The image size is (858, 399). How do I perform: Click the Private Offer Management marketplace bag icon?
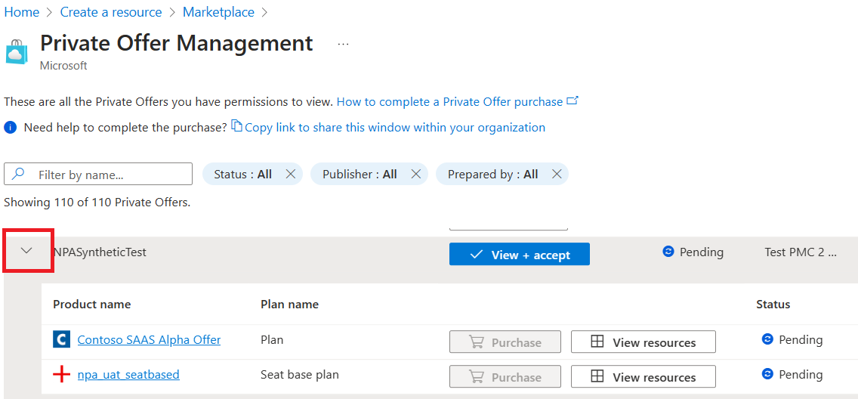pyautogui.click(x=17, y=51)
